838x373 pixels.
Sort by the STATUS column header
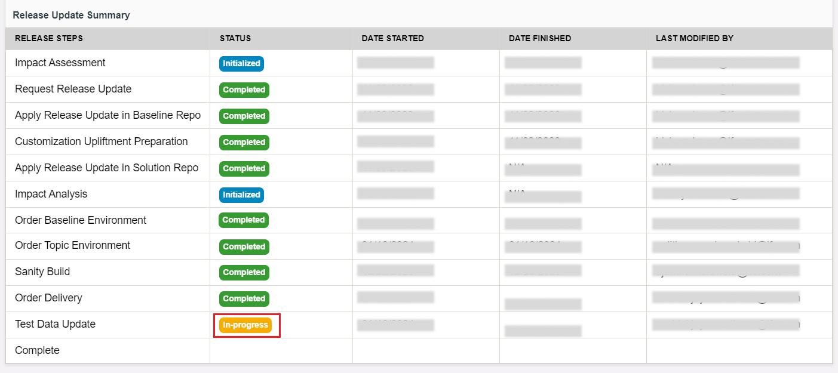pyautogui.click(x=235, y=38)
